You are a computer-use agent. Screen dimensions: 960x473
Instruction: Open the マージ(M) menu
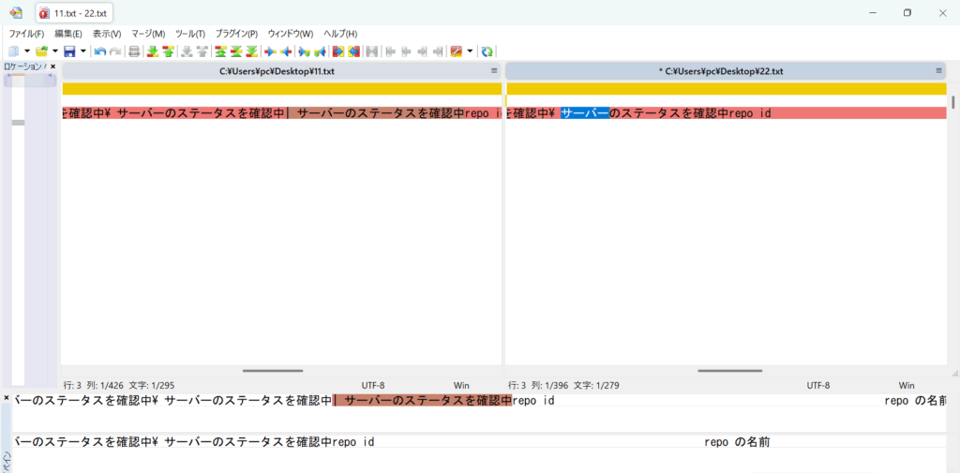[x=148, y=34]
